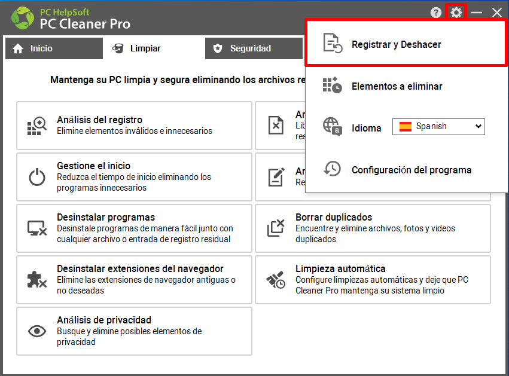Screen dimensions: 509x376
Task: Click the Desinstalar programas monitor icon
Action: (x=37, y=228)
